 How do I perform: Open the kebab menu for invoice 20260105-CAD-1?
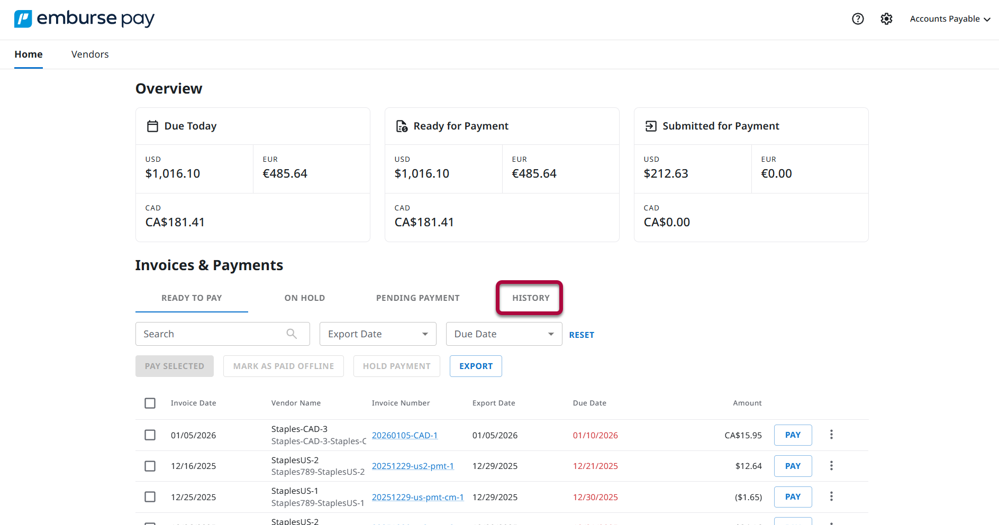pos(831,435)
